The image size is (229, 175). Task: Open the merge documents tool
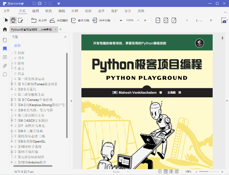[80, 20]
